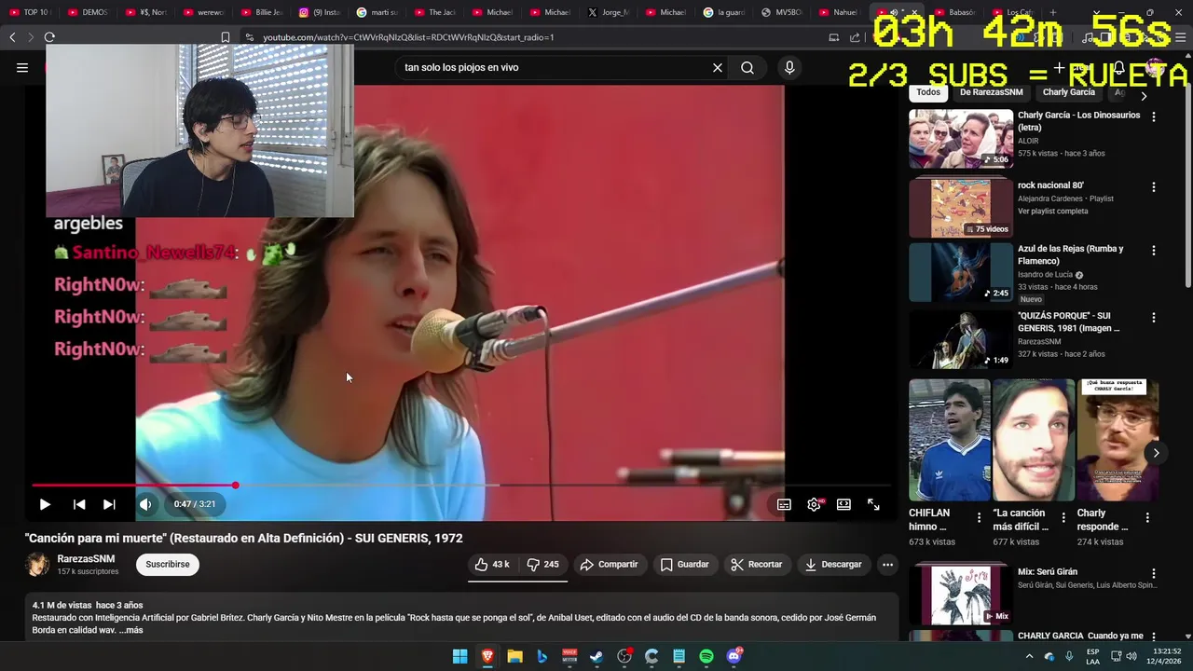Click the browser back arrow

[x=12, y=37]
